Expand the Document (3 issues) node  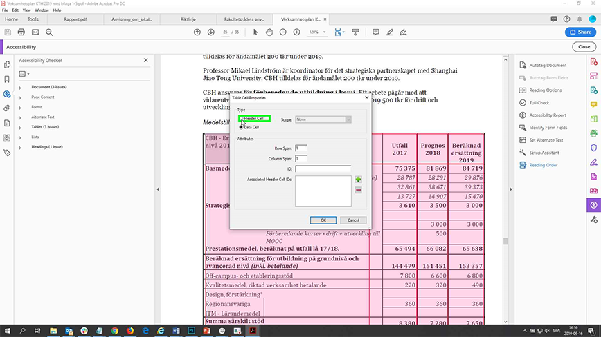click(20, 88)
